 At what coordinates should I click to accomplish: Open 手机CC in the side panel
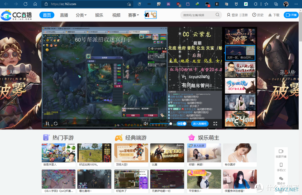(x=281, y=167)
